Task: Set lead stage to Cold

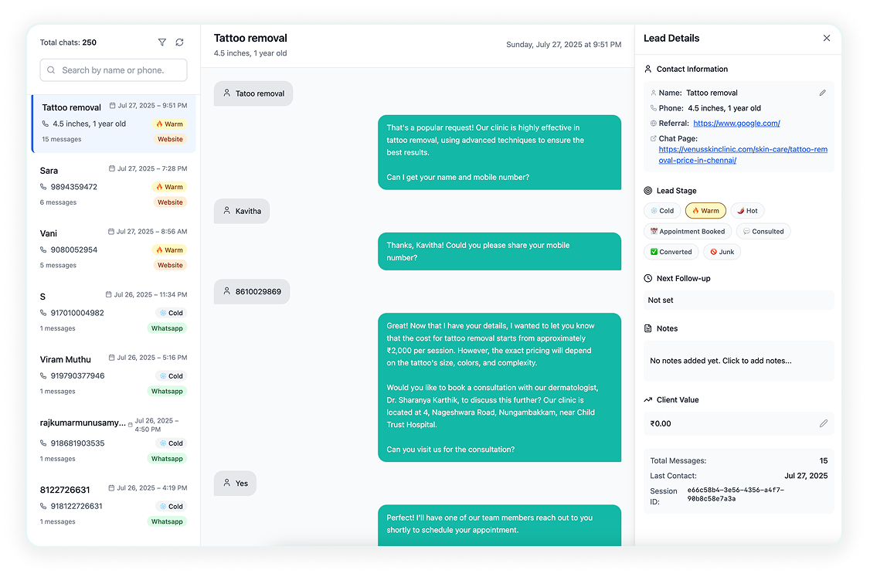Action: pos(661,211)
